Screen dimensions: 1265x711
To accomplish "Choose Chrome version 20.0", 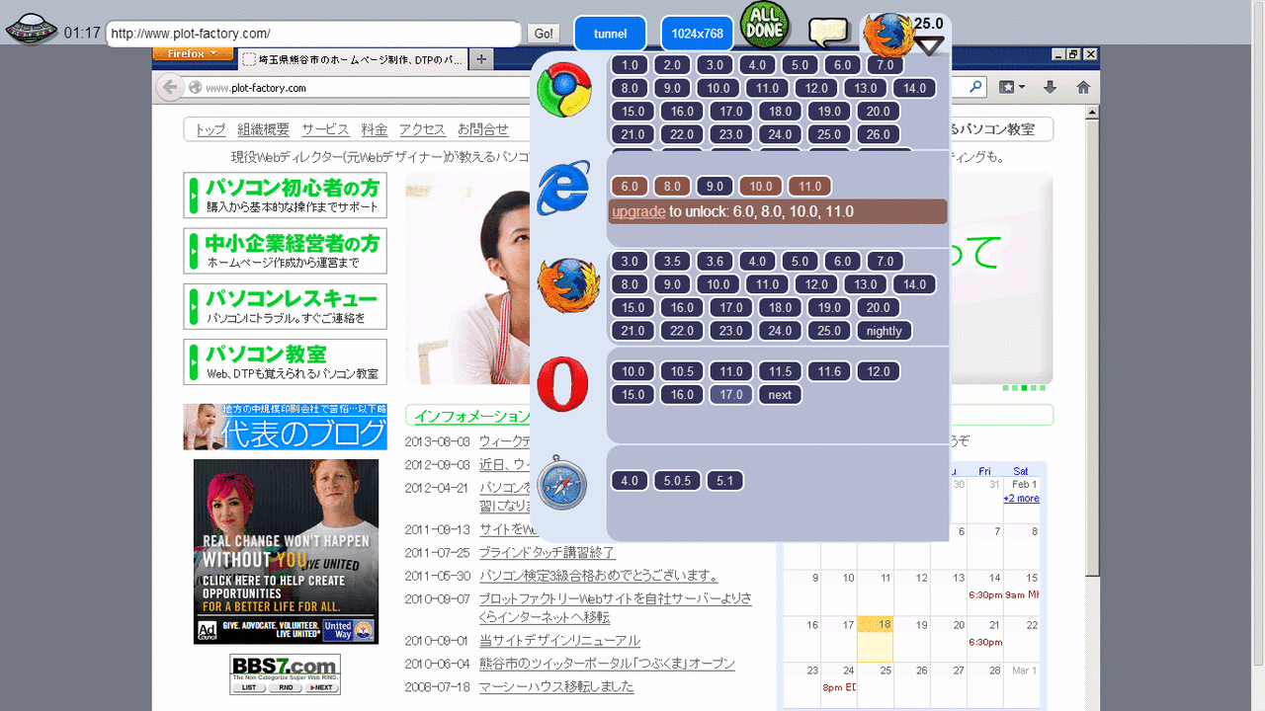I will (878, 112).
